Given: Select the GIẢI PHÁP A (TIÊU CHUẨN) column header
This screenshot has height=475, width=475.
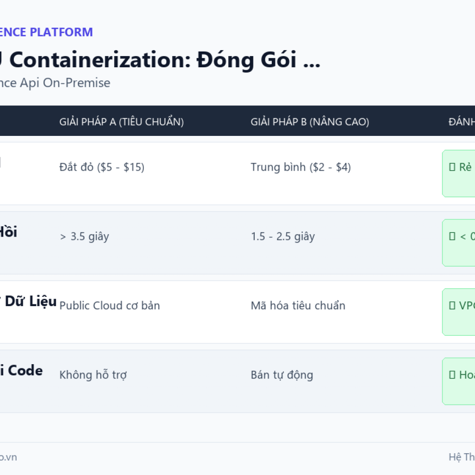Looking at the screenshot, I should click(x=122, y=122).
